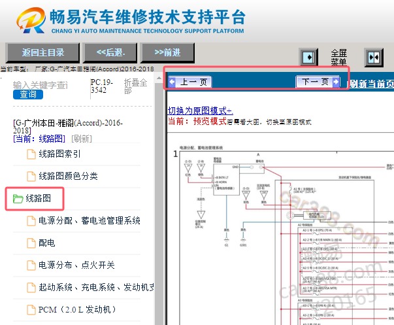Click the blue 查询 search button
Image resolution: width=394 pixels, height=325 pixels.
coord(28,94)
